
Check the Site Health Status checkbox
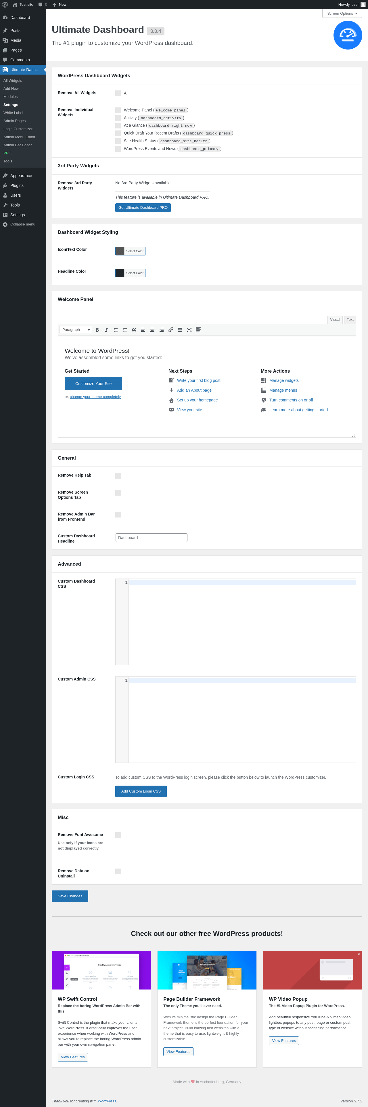118,141
